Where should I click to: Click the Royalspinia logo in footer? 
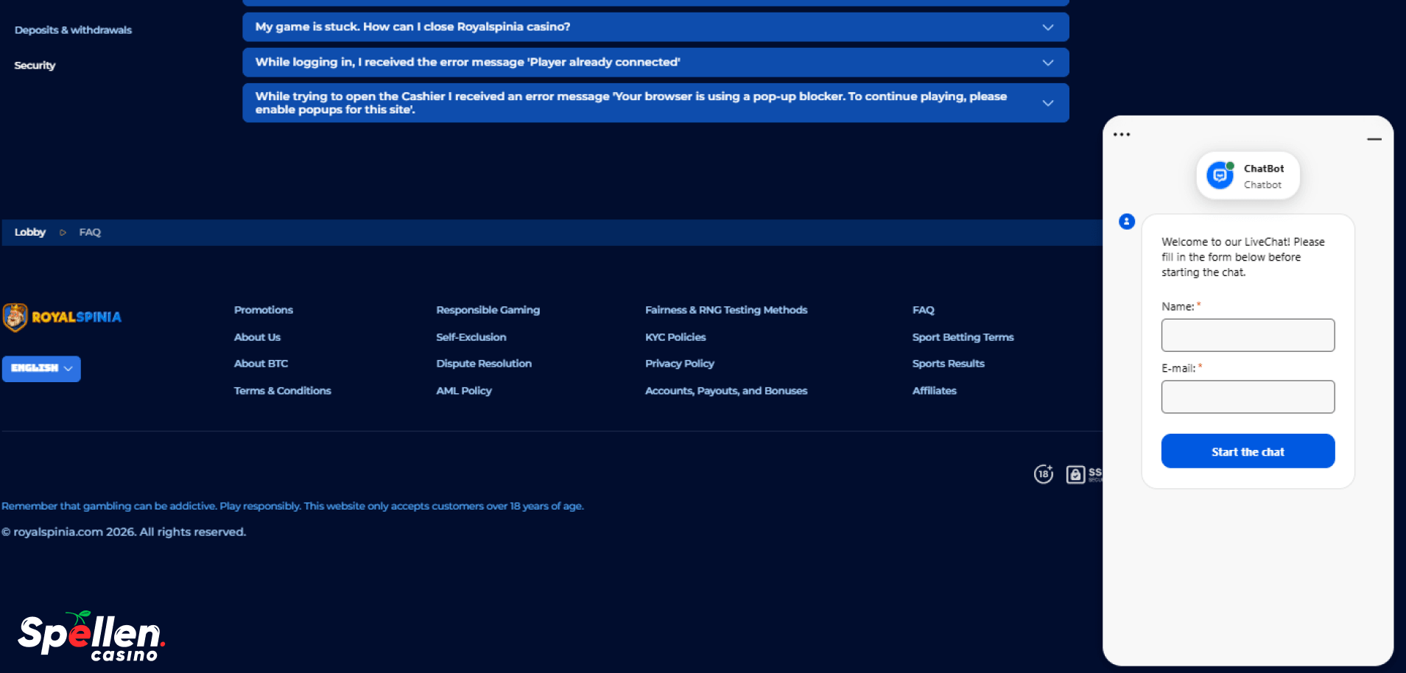(x=63, y=317)
